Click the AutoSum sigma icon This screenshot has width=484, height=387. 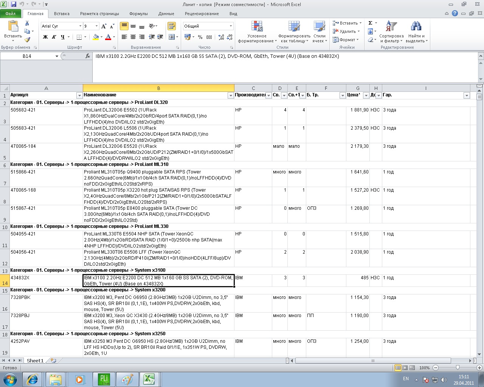click(371, 23)
